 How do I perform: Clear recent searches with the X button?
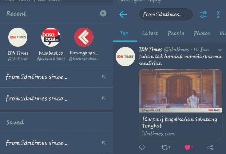pos(103,13)
